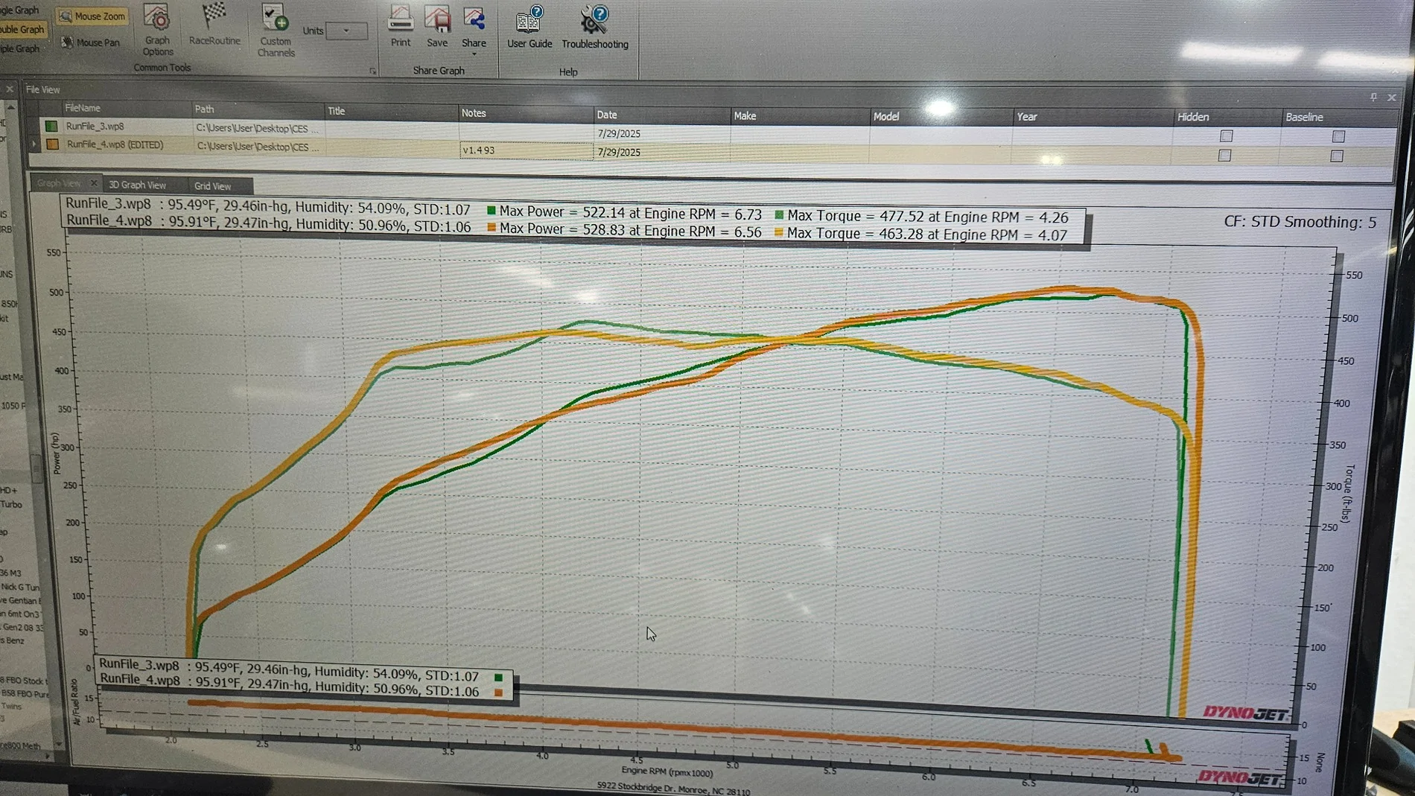Toggle Baseline checkbox for RunFile_3.wp8
The image size is (1415, 796).
click(x=1338, y=136)
